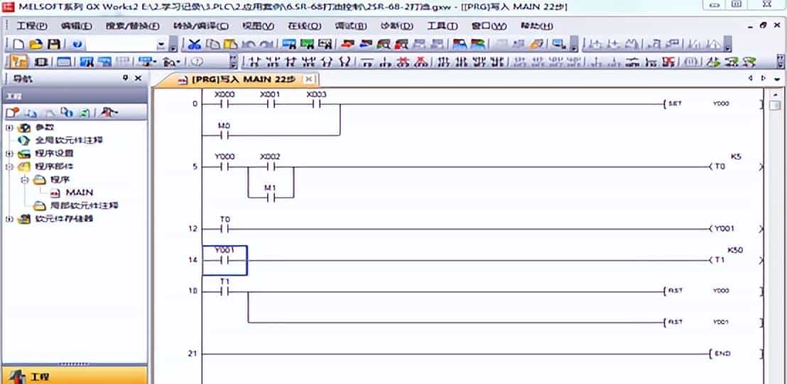The image size is (787, 384).
Task: Collapse the 程序部件 tree node
Action: pos(9,166)
